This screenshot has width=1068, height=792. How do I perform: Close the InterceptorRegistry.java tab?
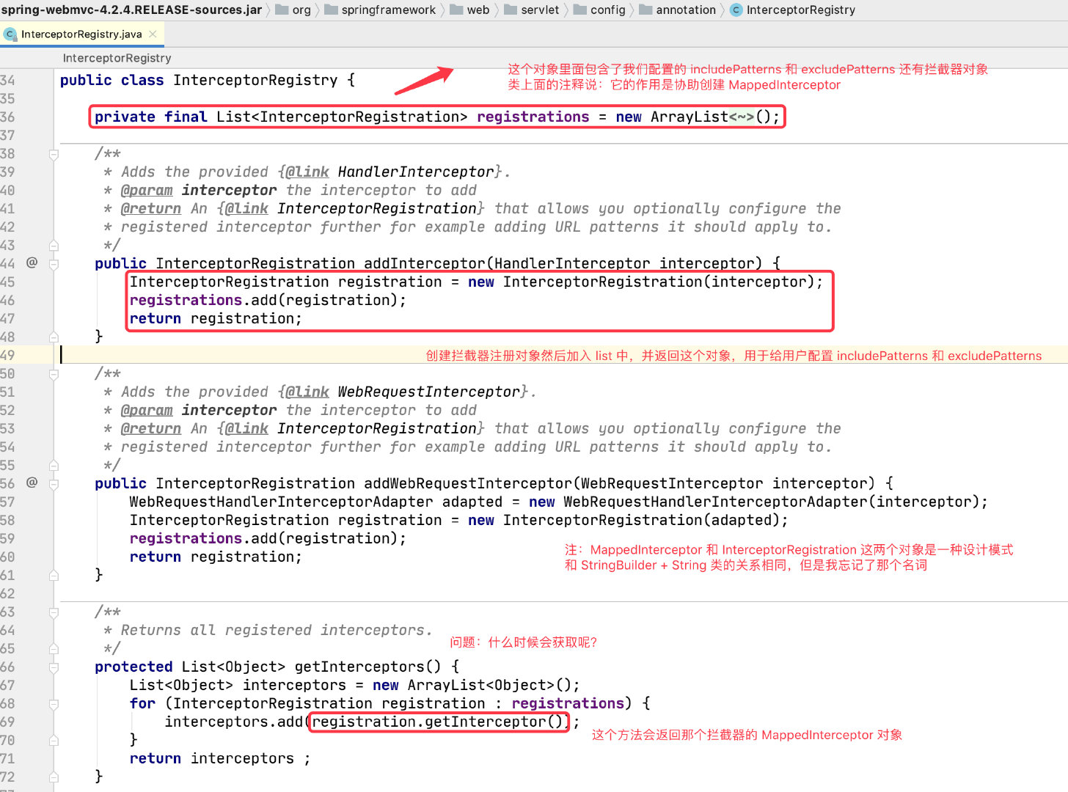[153, 34]
